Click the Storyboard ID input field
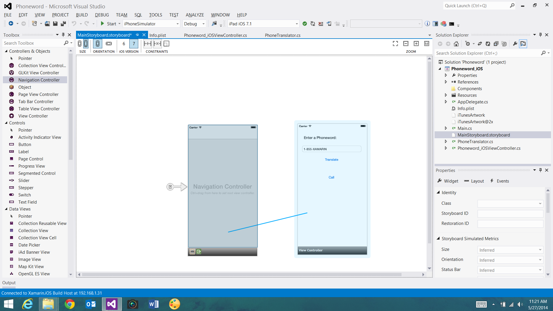553x311 pixels. point(510,213)
